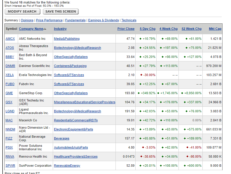Image resolution: width=231 pixels, height=174 pixels.
Task: Click the MODIFY SEARCH button
Action: pyautogui.click(x=22, y=11)
